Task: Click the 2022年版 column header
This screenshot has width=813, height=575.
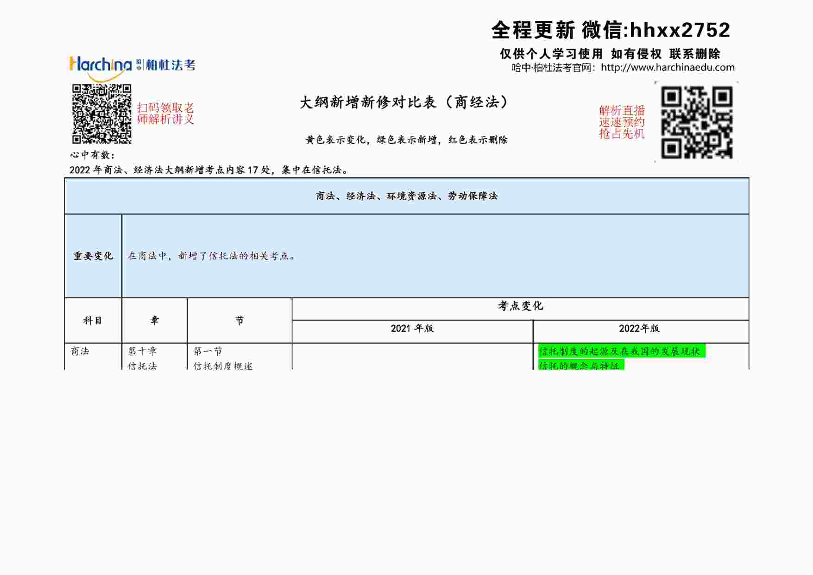Action: coord(641,332)
